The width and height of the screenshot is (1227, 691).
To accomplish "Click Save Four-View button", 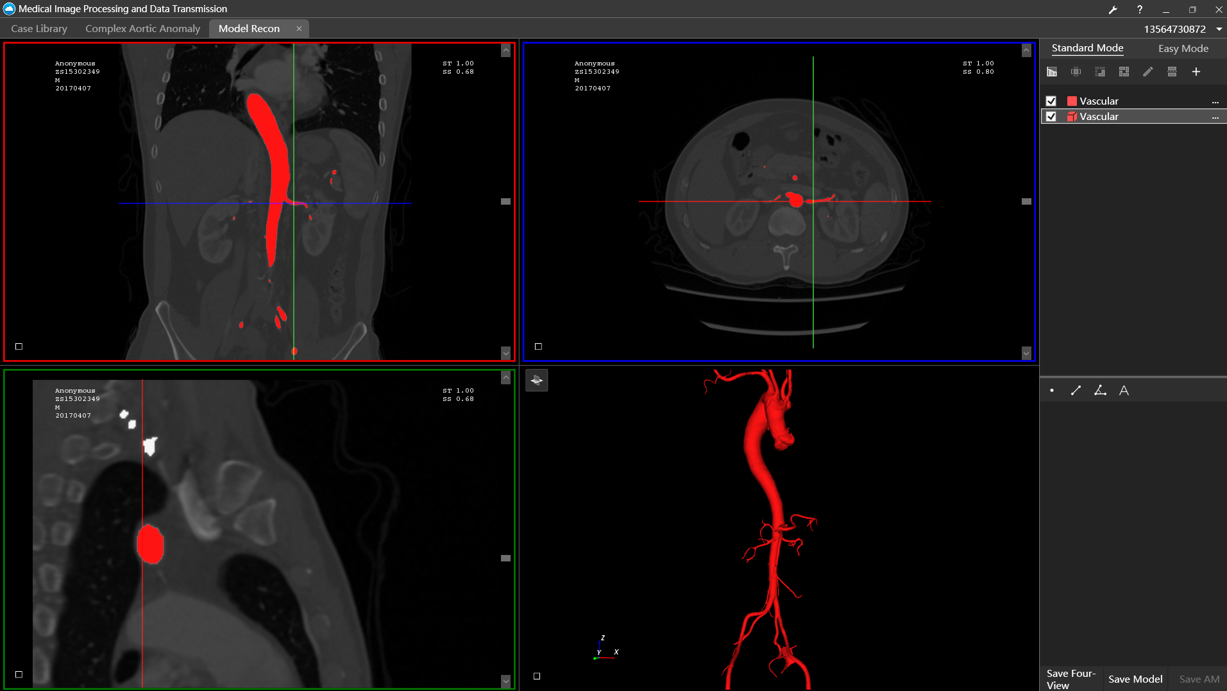I will pyautogui.click(x=1071, y=679).
